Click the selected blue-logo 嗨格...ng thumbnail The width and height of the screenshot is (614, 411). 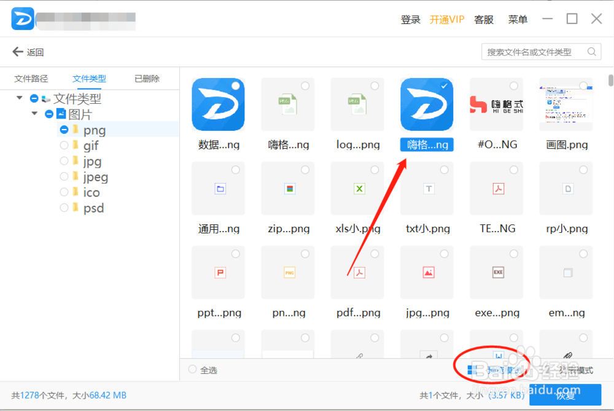click(427, 104)
